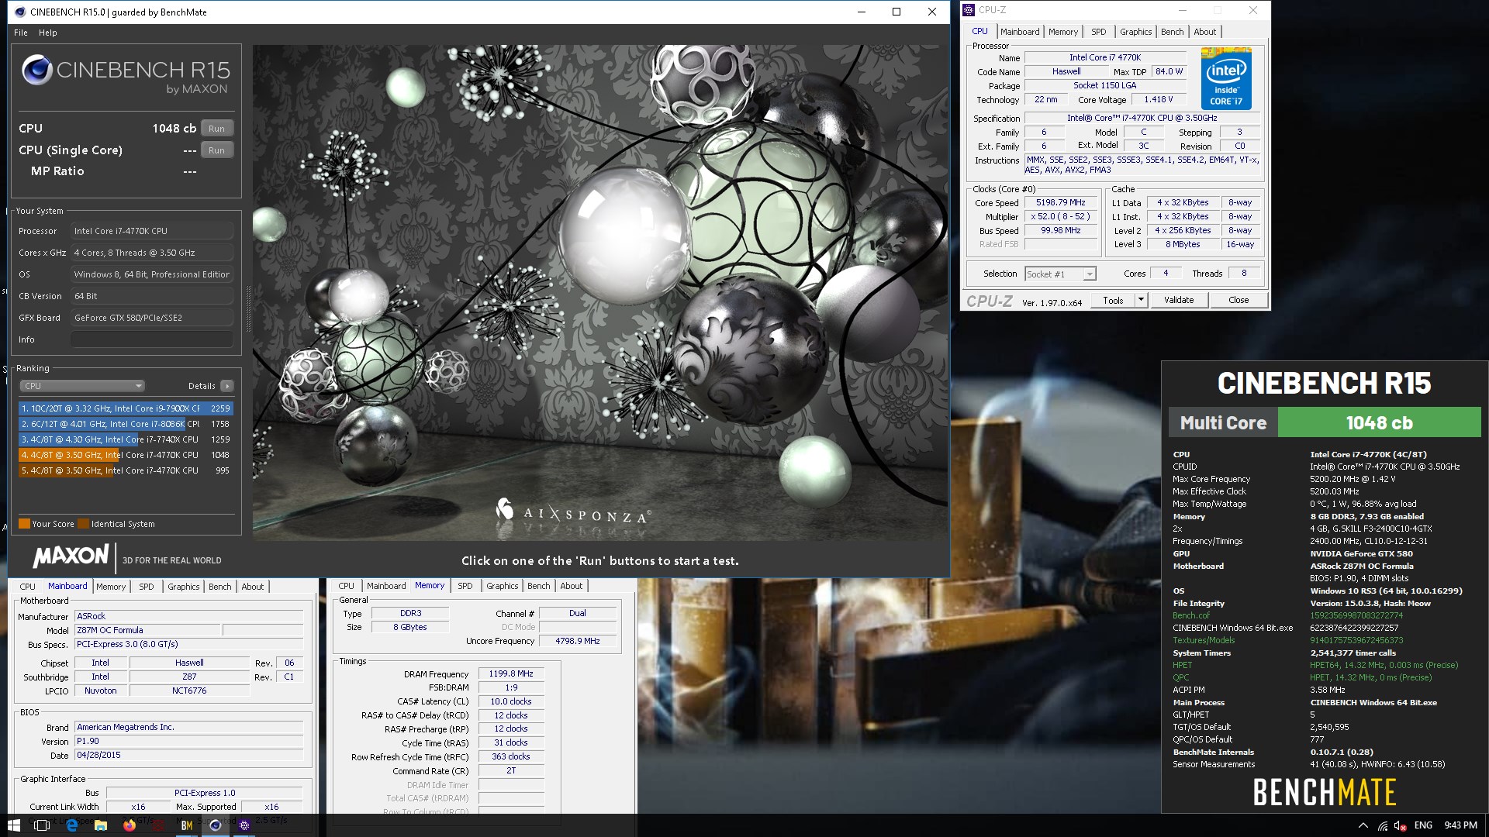Switch to Mainboard tab in Memory CPU-Z window
This screenshot has width=1489, height=837.
tap(385, 586)
